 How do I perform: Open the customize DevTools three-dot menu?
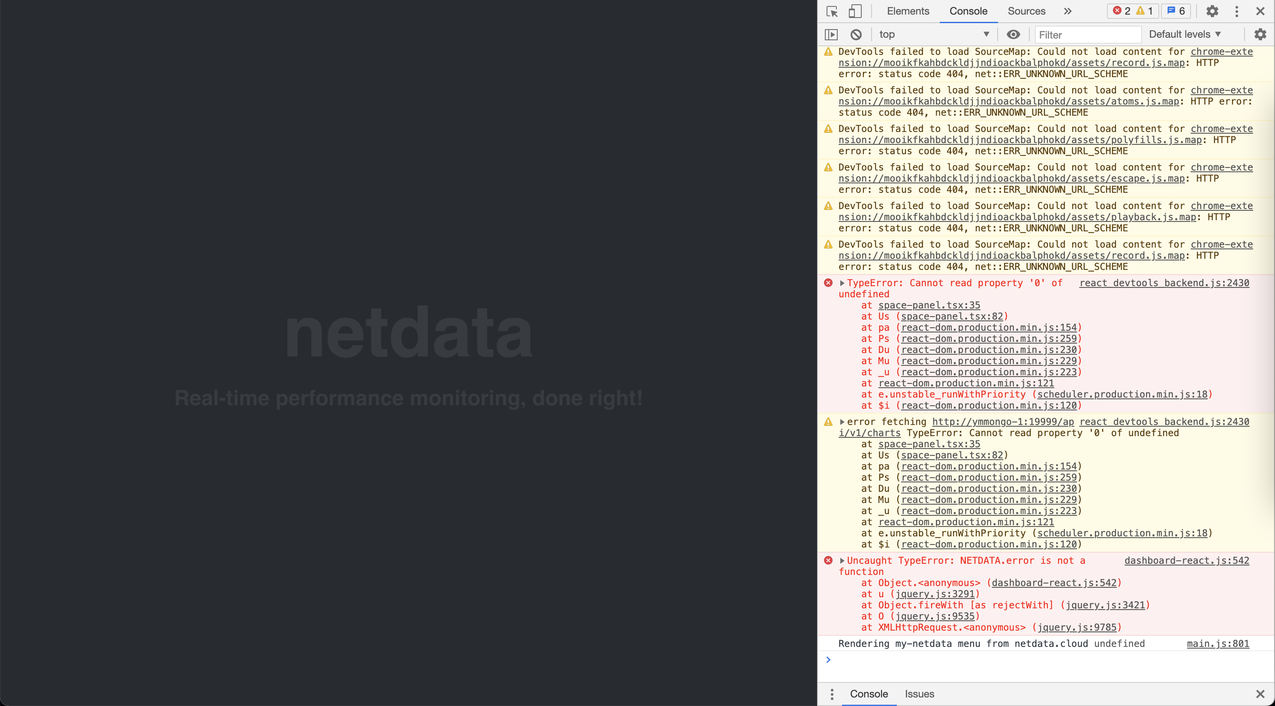point(1236,11)
